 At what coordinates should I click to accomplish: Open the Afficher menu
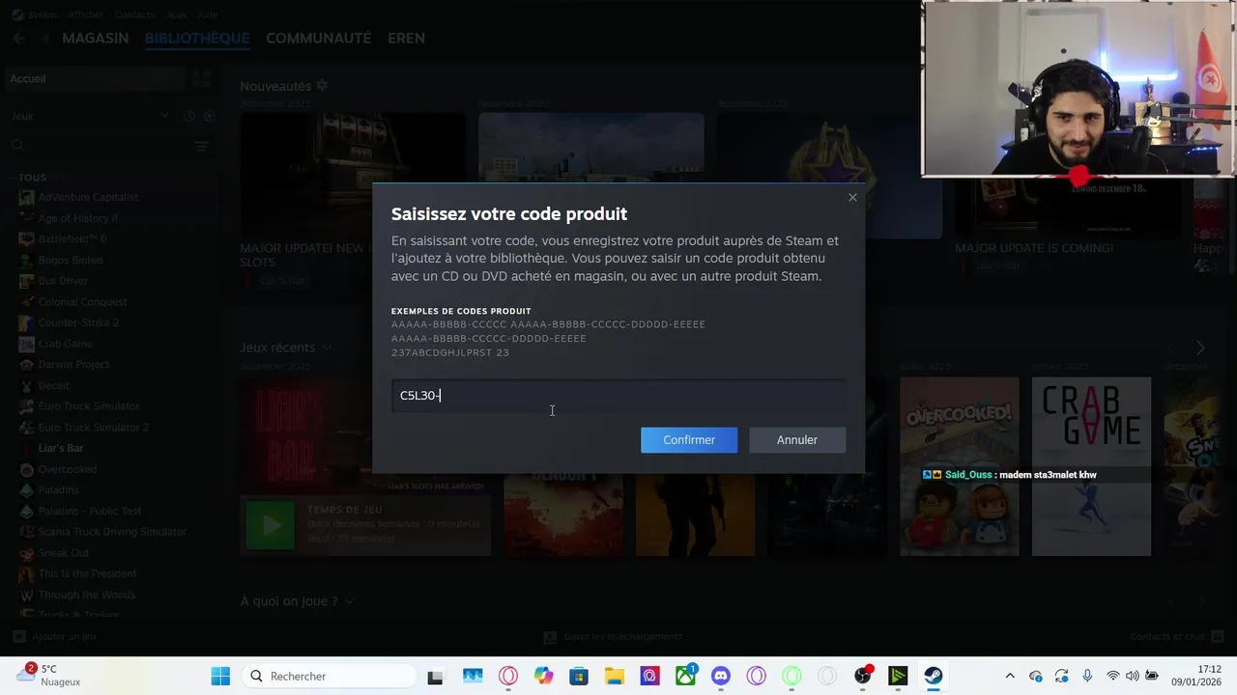[x=86, y=15]
